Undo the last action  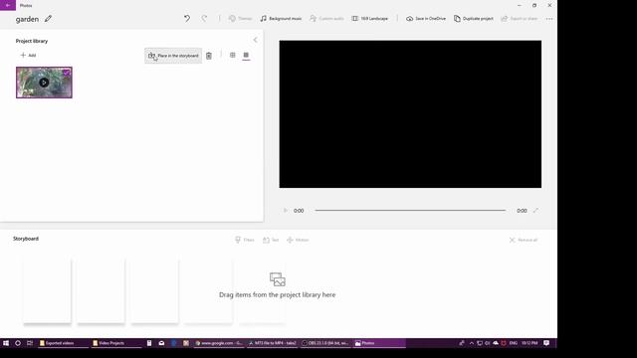187,18
